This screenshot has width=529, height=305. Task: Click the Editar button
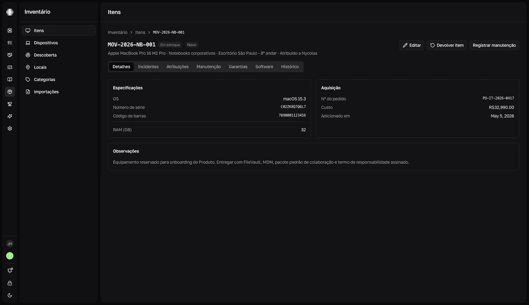point(412,45)
